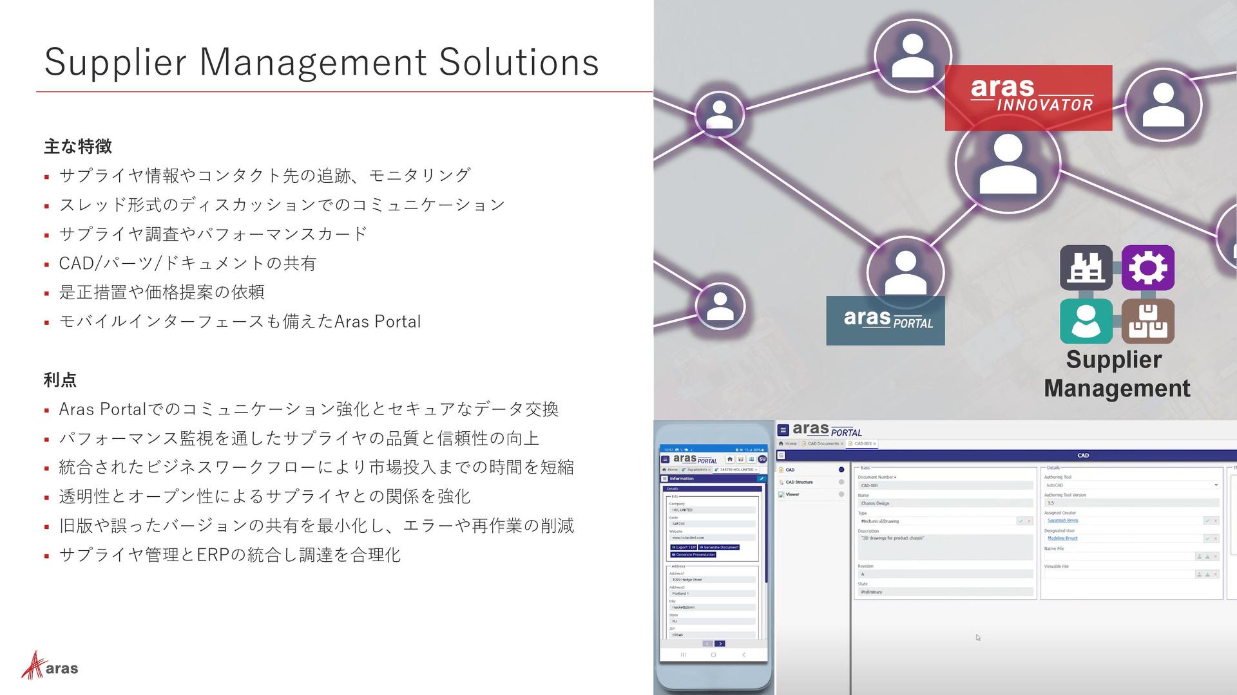Clear the Type field with its X icon
This screenshot has width=1237, height=695.
[1029, 521]
